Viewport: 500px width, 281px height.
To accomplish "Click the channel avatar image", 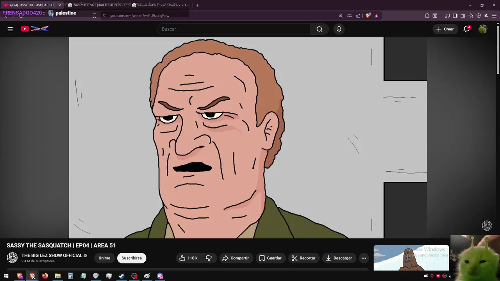I will tap(12, 258).
